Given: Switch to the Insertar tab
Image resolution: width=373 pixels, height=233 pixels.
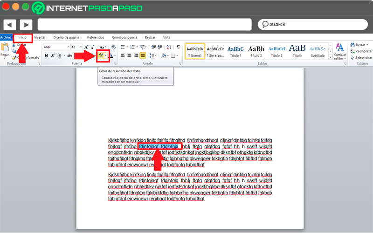Looking at the screenshot, I should (40, 38).
